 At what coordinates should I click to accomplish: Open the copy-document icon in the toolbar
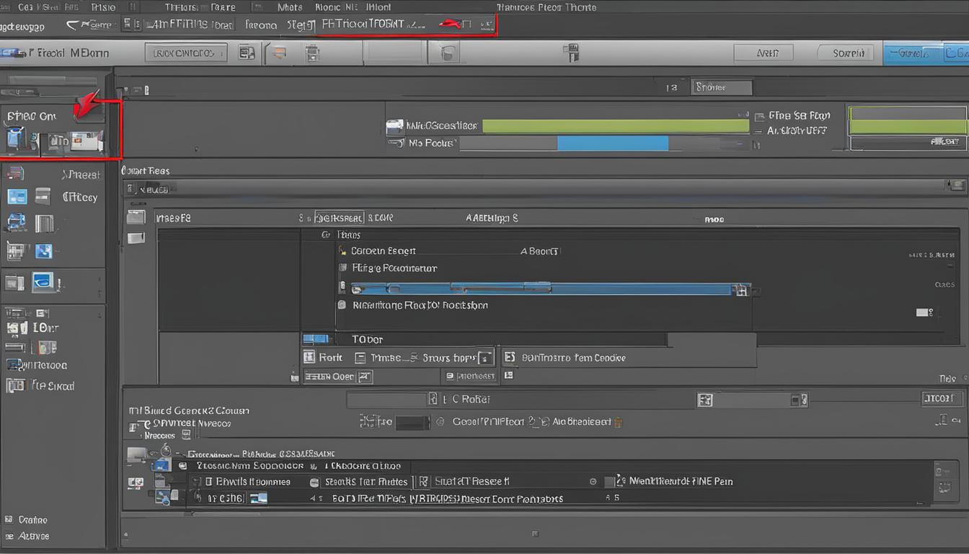tap(246, 53)
